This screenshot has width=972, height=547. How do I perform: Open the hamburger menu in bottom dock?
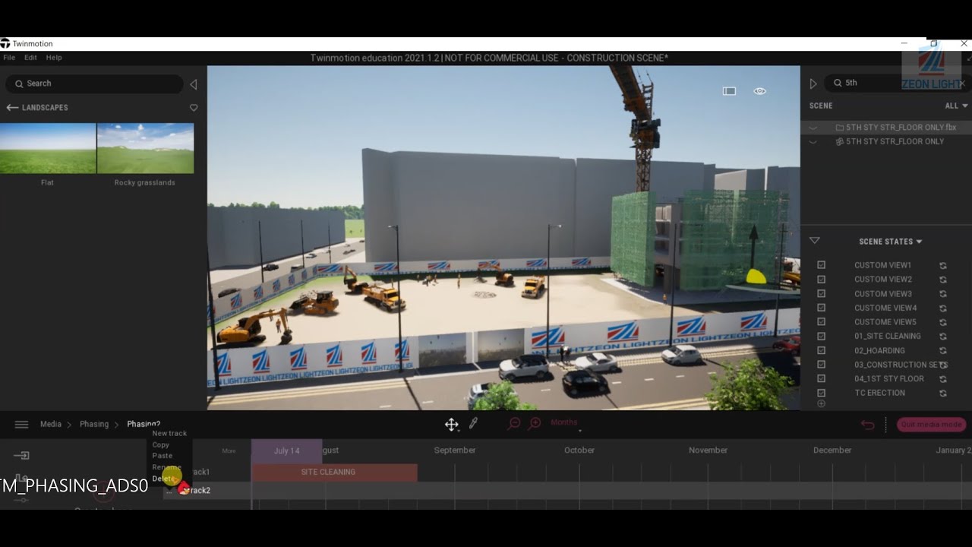click(x=21, y=425)
